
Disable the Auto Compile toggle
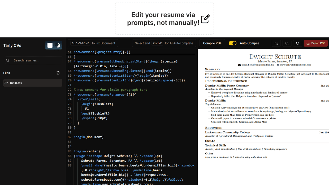[x=233, y=43]
